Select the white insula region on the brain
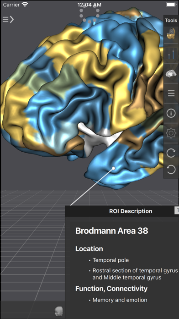Viewport: 179px width, 319px height. [x=97, y=138]
